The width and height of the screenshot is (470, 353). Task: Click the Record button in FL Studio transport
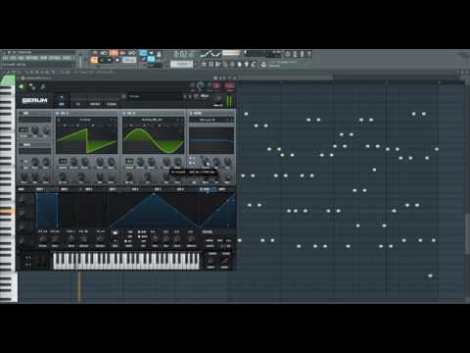tap(117, 60)
